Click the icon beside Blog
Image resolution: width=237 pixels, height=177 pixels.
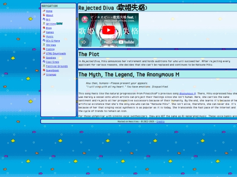(44, 28)
